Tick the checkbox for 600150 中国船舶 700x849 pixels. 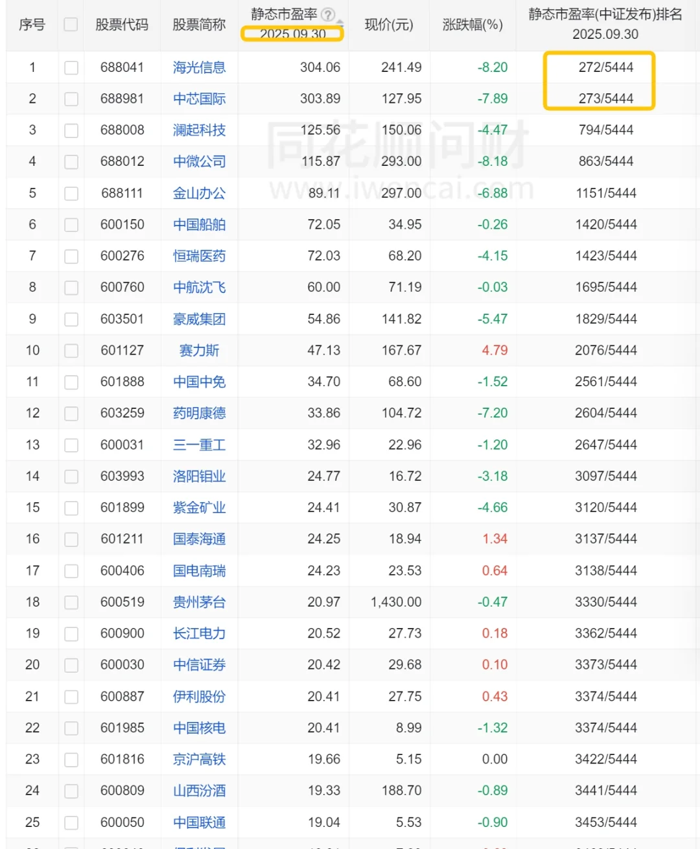[x=71, y=224]
